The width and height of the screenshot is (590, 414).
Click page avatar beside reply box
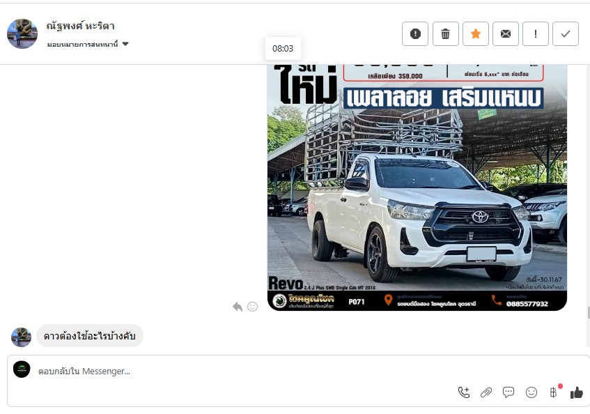22,369
